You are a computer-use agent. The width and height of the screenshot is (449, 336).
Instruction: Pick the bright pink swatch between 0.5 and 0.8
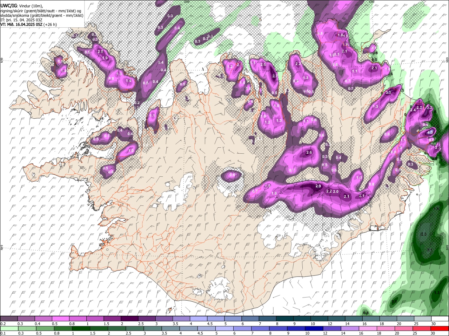[60, 319]
